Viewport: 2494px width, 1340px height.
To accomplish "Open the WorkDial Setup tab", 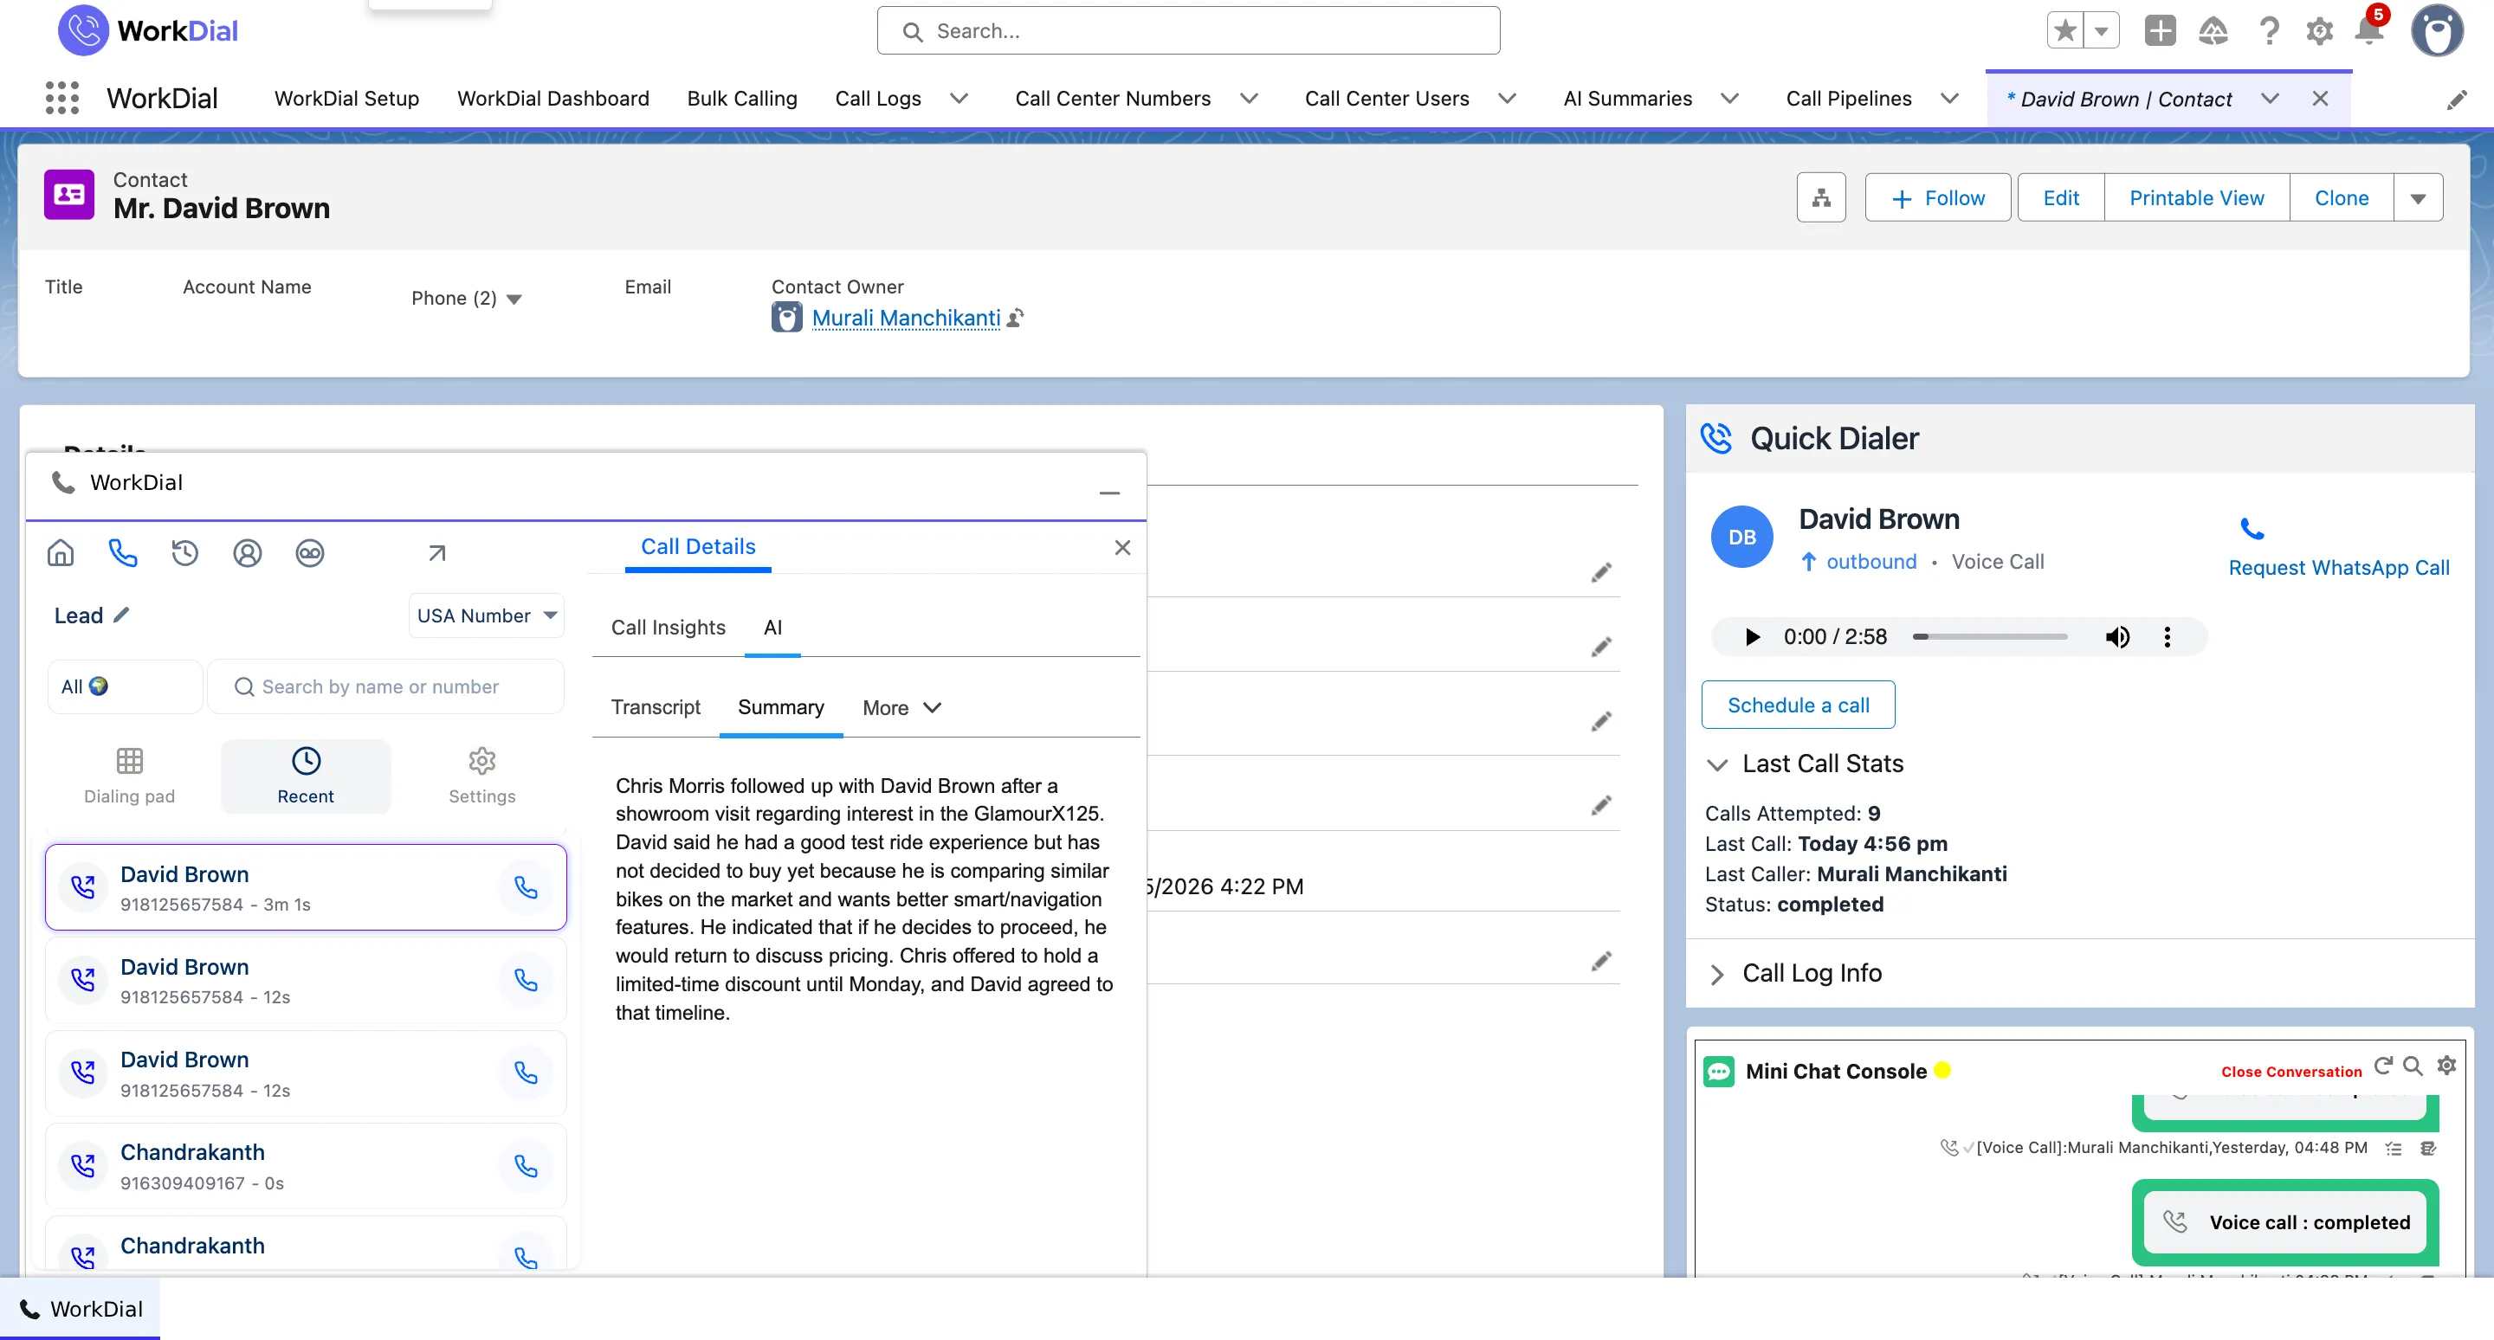I will (x=346, y=99).
